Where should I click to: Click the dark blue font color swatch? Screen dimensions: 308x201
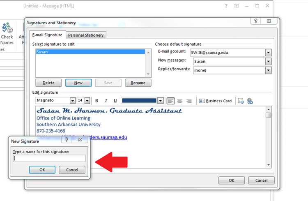point(139,101)
